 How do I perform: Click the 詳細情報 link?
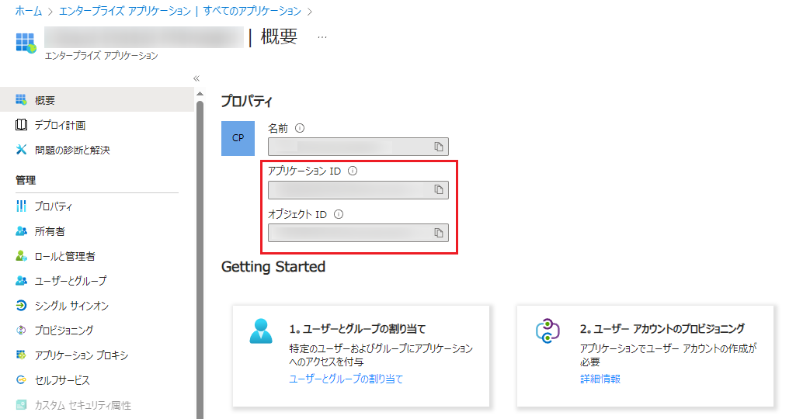600,379
